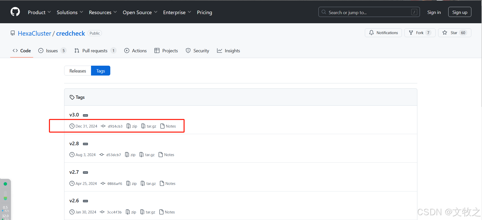Open the GitHub home logo

[15, 12]
